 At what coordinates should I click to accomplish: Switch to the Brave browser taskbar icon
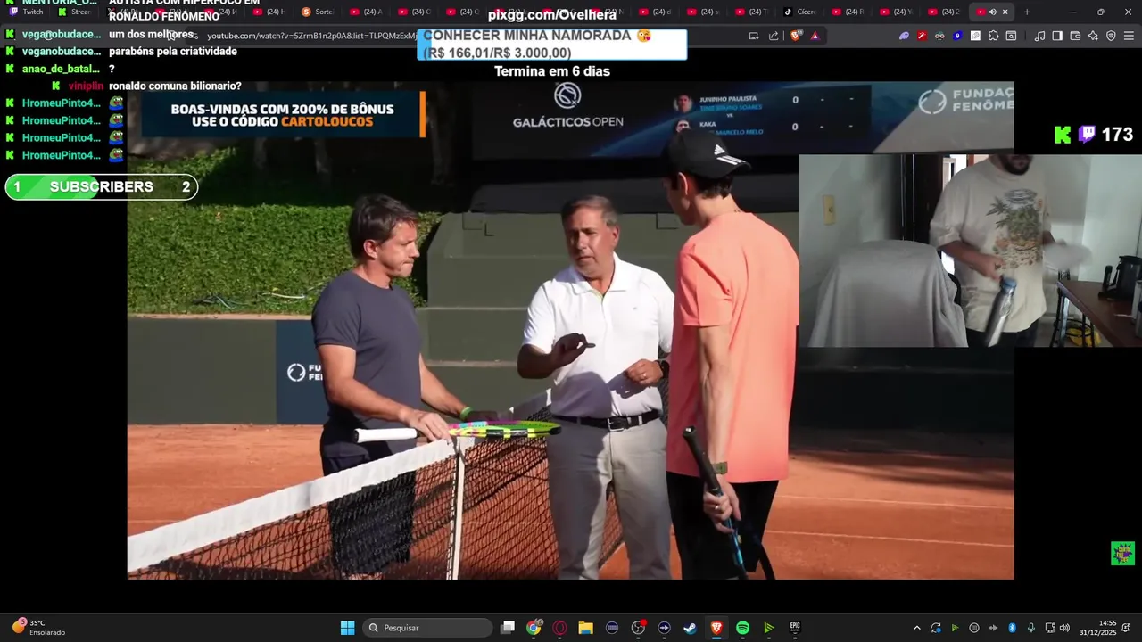coord(716,628)
